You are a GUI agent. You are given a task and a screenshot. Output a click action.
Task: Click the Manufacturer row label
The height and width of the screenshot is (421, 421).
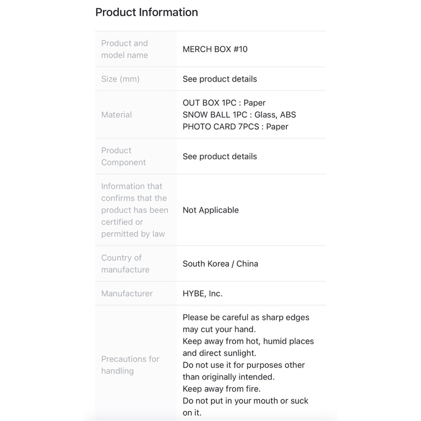(127, 294)
